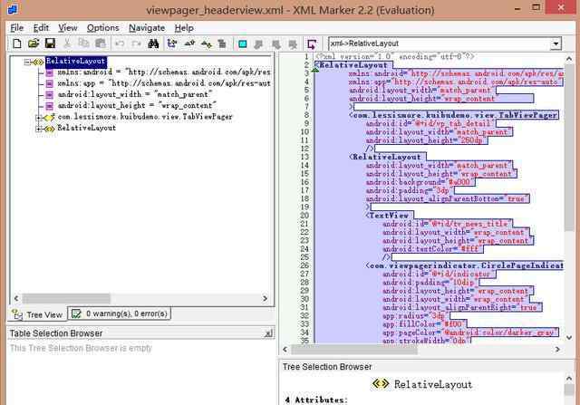Click the pin icon on Table Selection Browser

[269, 333]
